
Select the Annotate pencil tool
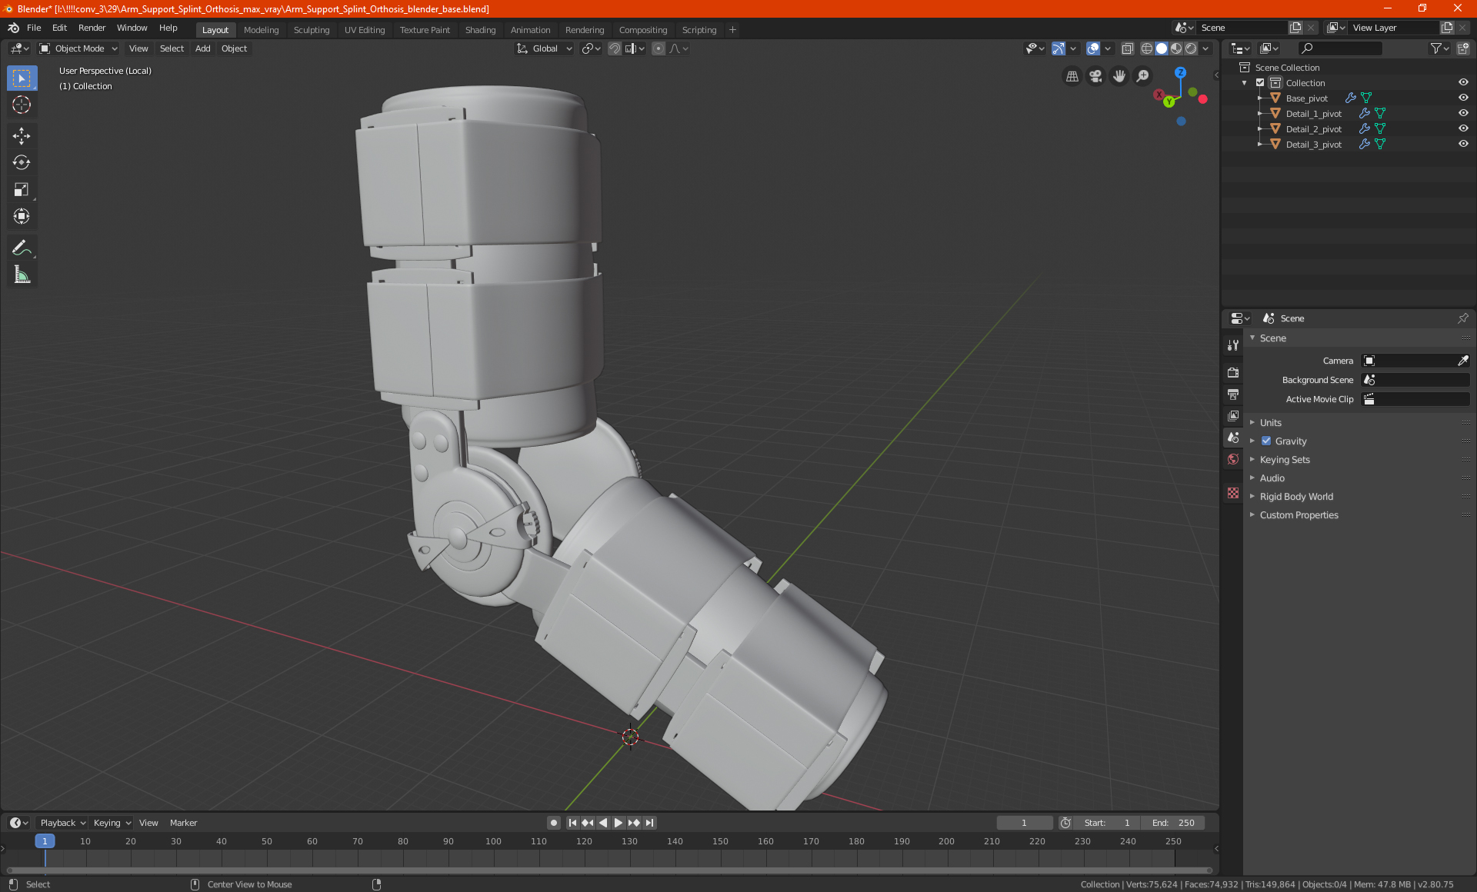[x=22, y=248]
